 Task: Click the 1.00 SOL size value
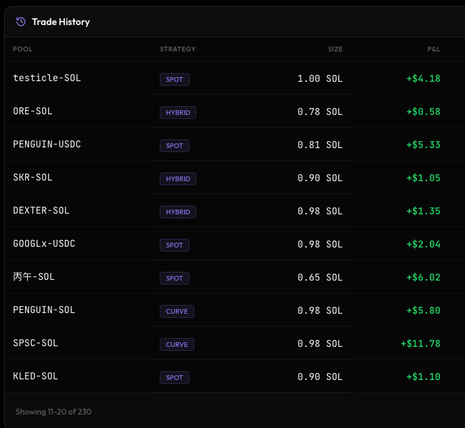point(320,79)
